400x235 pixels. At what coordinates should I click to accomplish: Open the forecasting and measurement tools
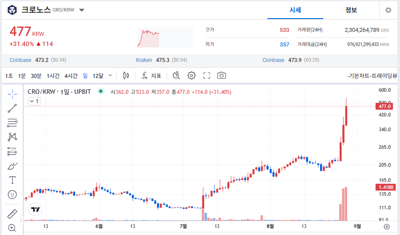[12, 151]
